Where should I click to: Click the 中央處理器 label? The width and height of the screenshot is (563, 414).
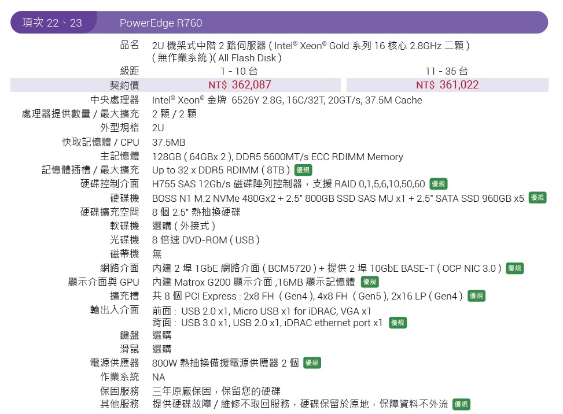pyautogui.click(x=115, y=99)
